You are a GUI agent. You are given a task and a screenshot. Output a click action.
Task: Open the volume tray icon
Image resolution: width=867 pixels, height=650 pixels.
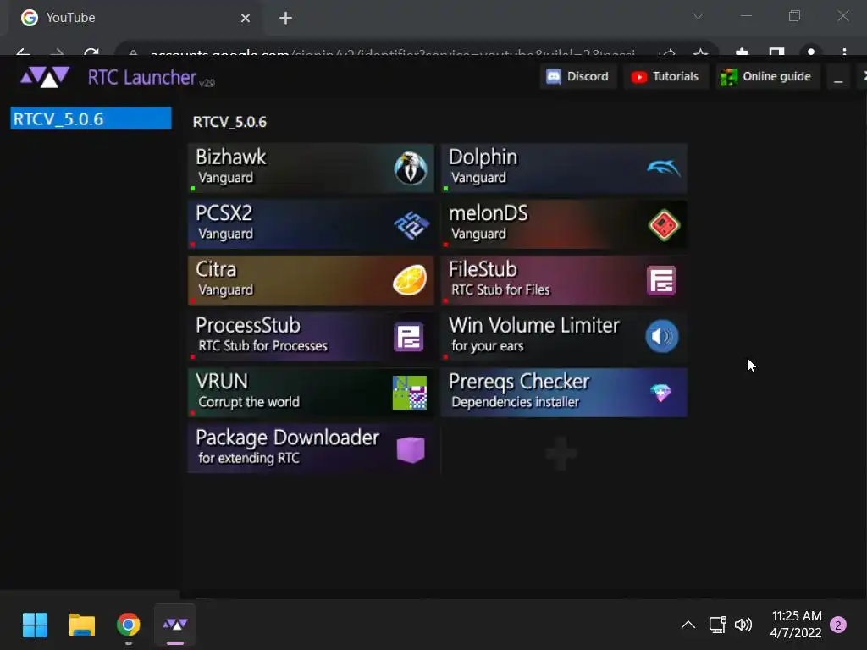(743, 625)
